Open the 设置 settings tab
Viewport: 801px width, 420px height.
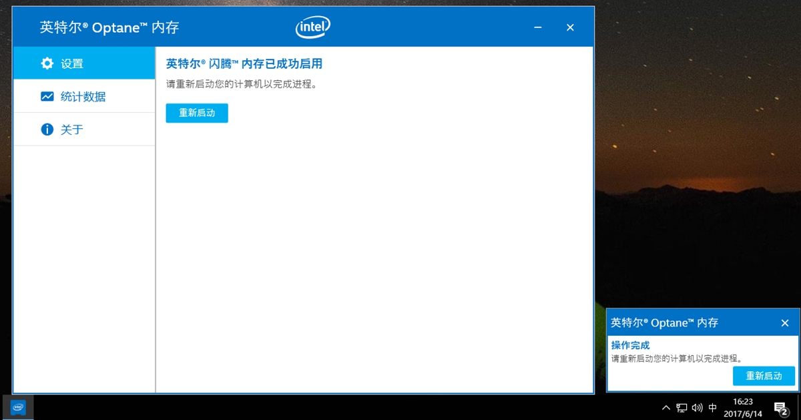[84, 63]
